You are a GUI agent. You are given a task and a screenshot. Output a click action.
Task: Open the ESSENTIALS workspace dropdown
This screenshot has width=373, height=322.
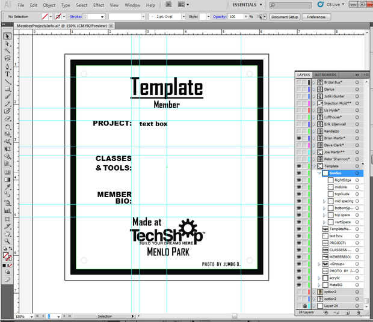(x=247, y=5)
